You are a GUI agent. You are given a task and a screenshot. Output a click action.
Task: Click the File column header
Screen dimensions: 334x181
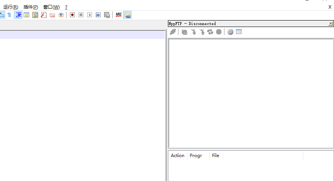click(x=215, y=156)
